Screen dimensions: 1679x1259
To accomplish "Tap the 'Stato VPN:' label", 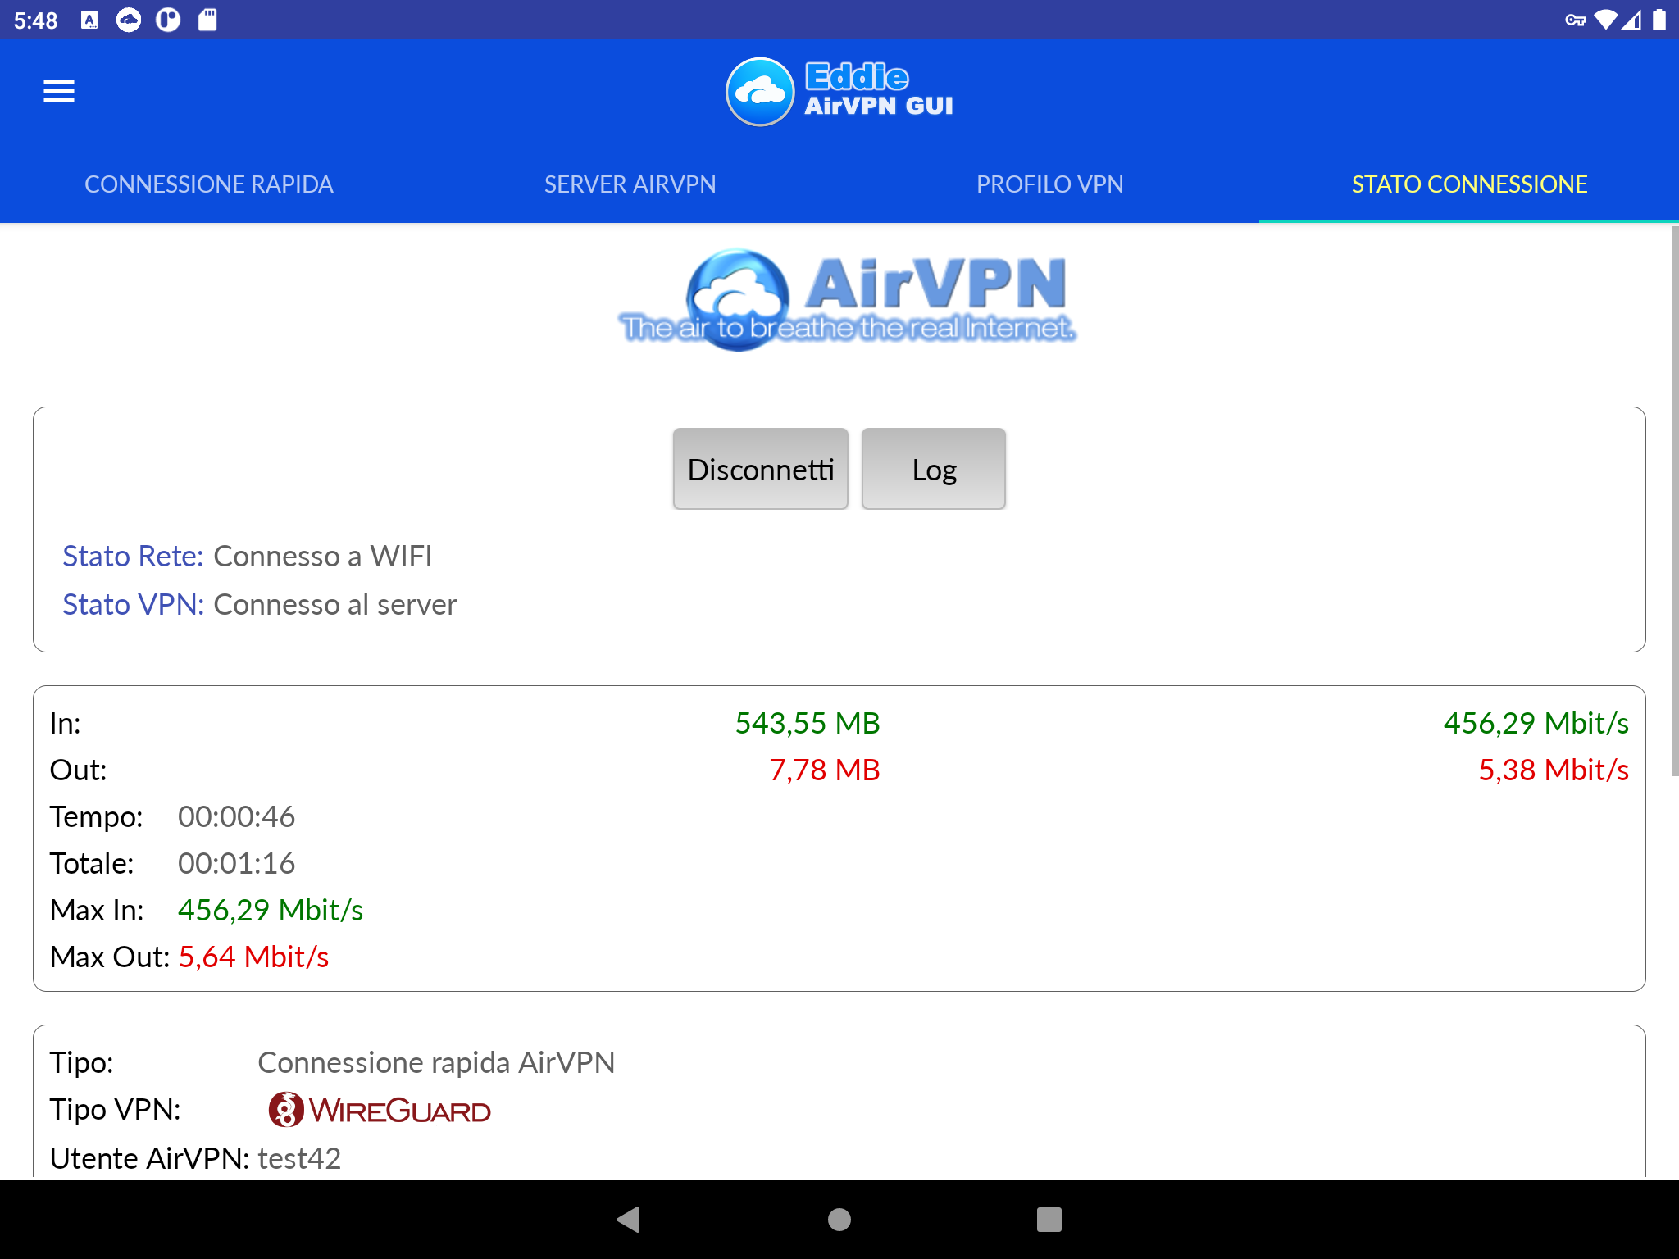I will tap(133, 604).
